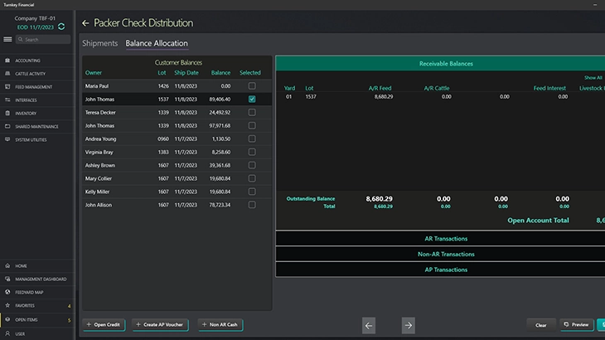Click the Feed Management sidebar icon
This screenshot has height=340, width=605.
[x=7, y=87]
